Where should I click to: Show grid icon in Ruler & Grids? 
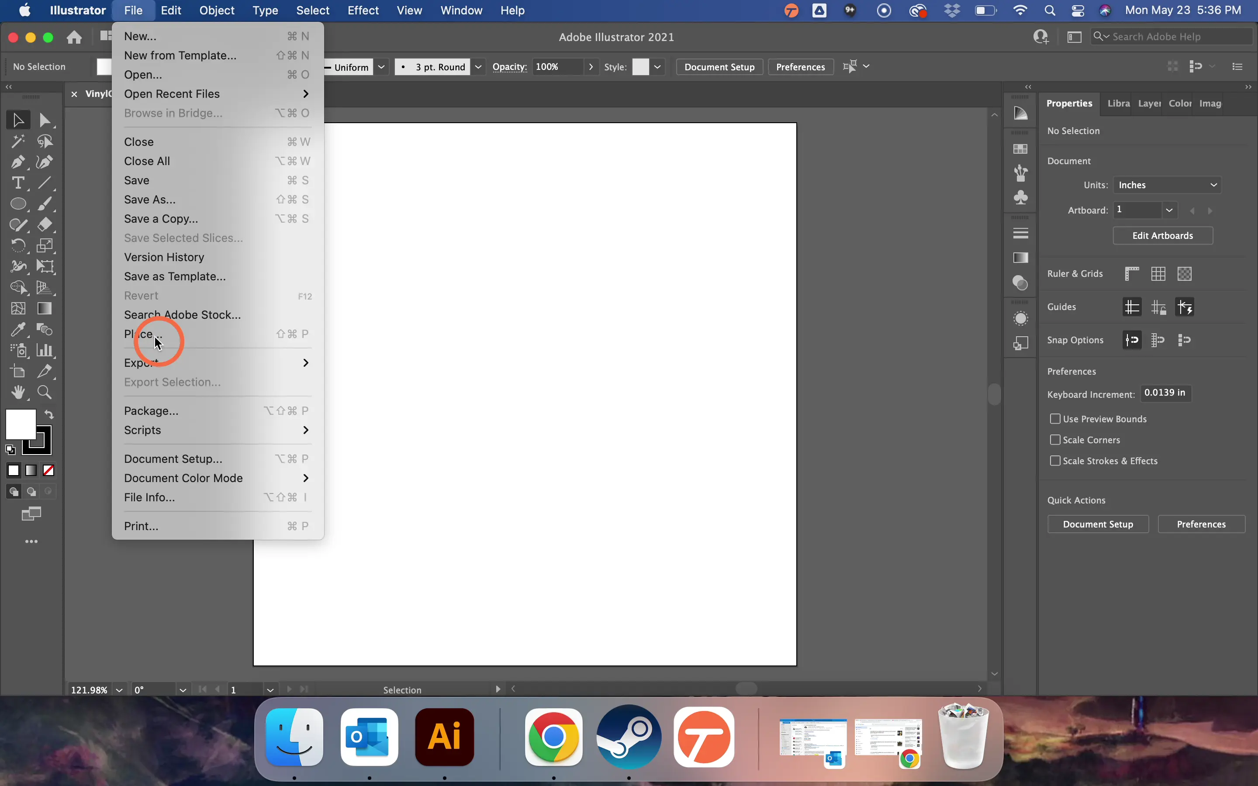pyautogui.click(x=1158, y=274)
